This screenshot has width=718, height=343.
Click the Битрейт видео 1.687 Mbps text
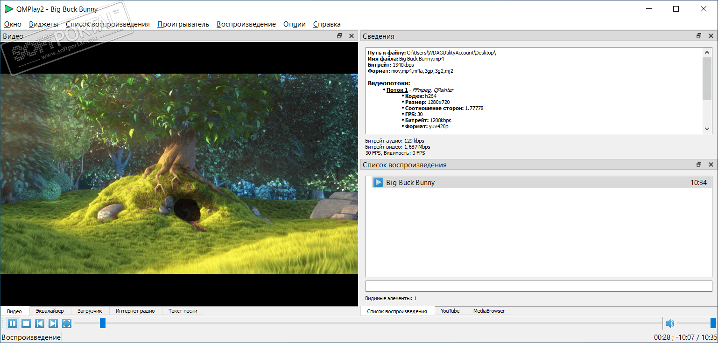tap(398, 147)
